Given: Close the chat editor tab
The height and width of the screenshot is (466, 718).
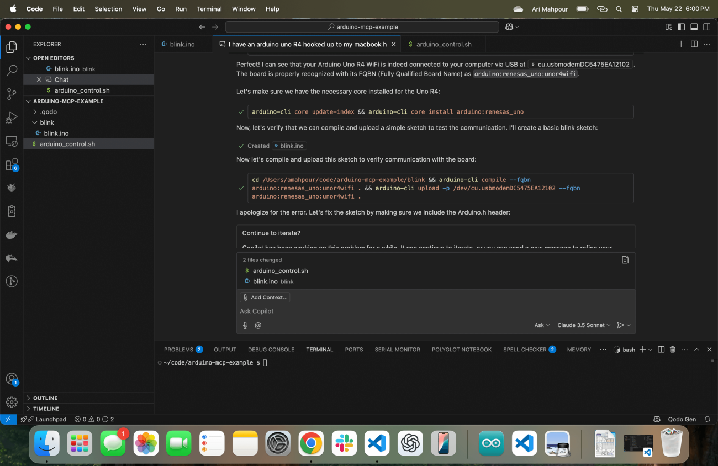Looking at the screenshot, I should (394, 44).
